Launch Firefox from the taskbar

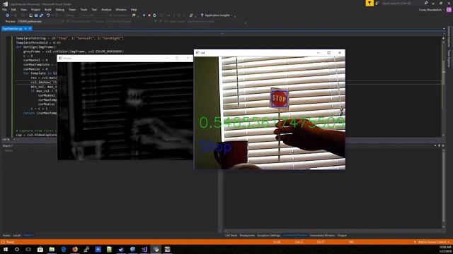pos(75,249)
